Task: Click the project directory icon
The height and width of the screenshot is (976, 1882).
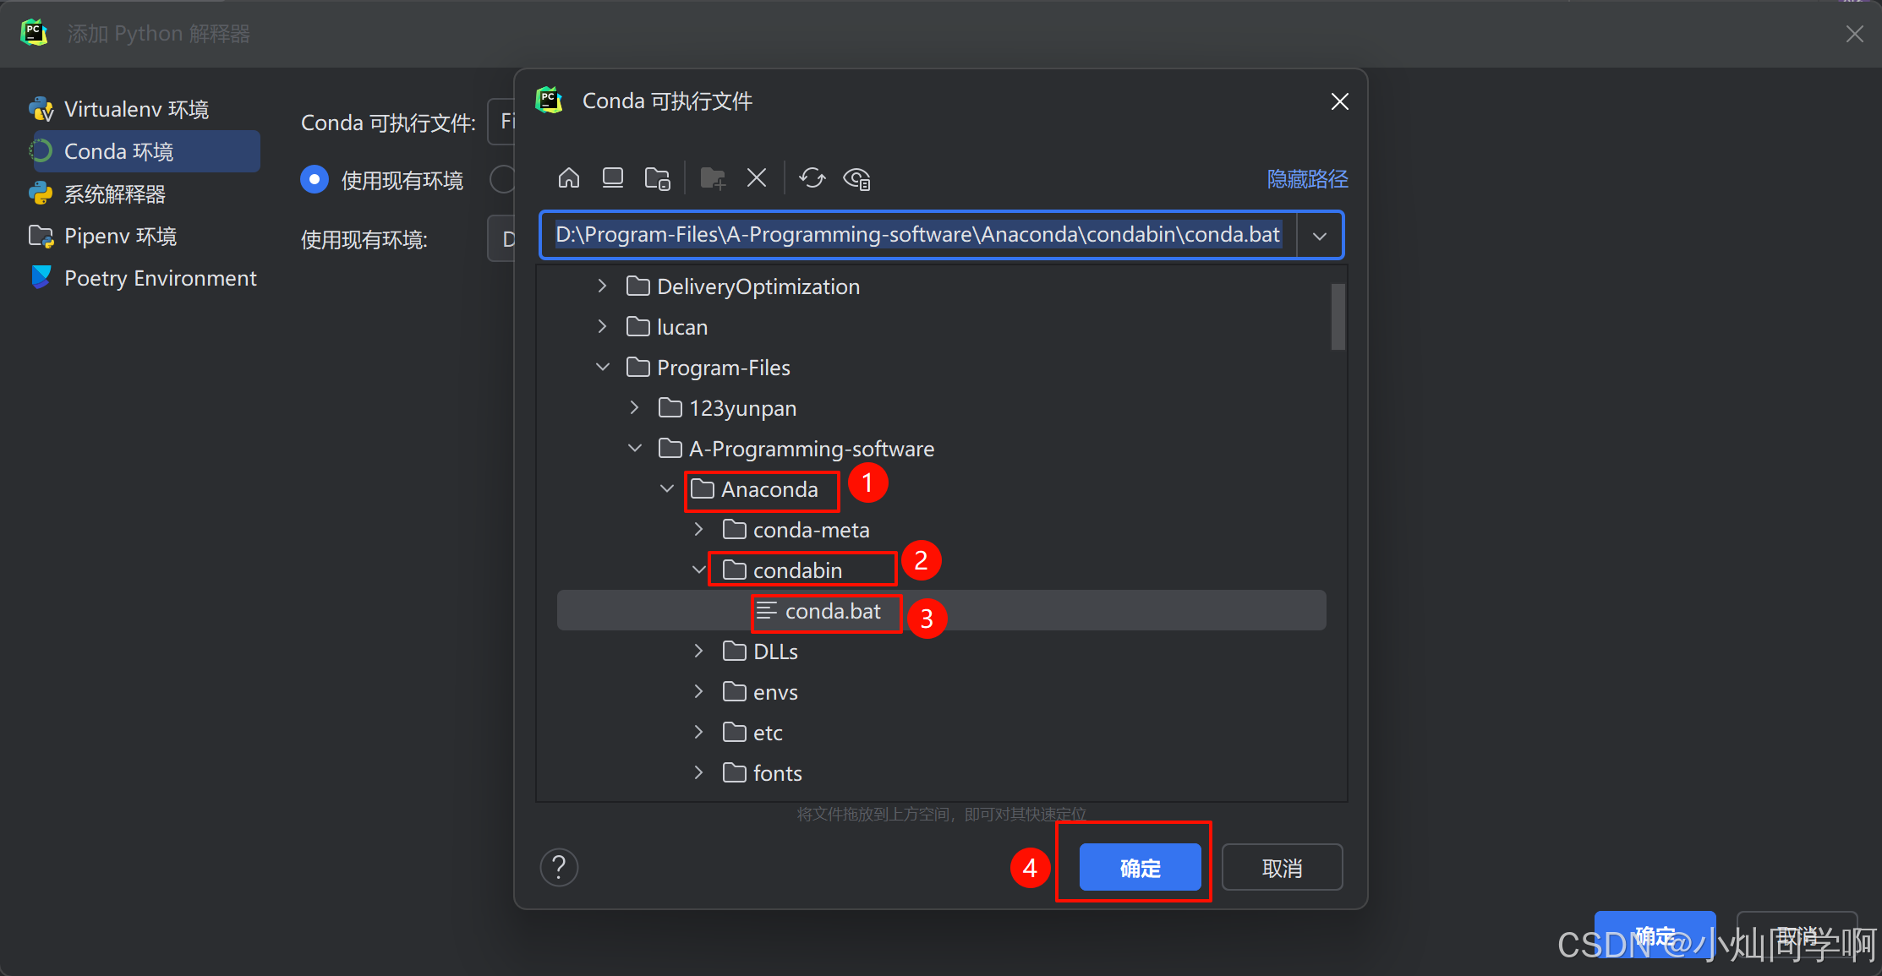Action: 657,178
